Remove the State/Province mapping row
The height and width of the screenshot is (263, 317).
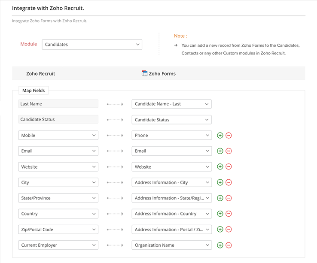pyautogui.click(x=229, y=198)
